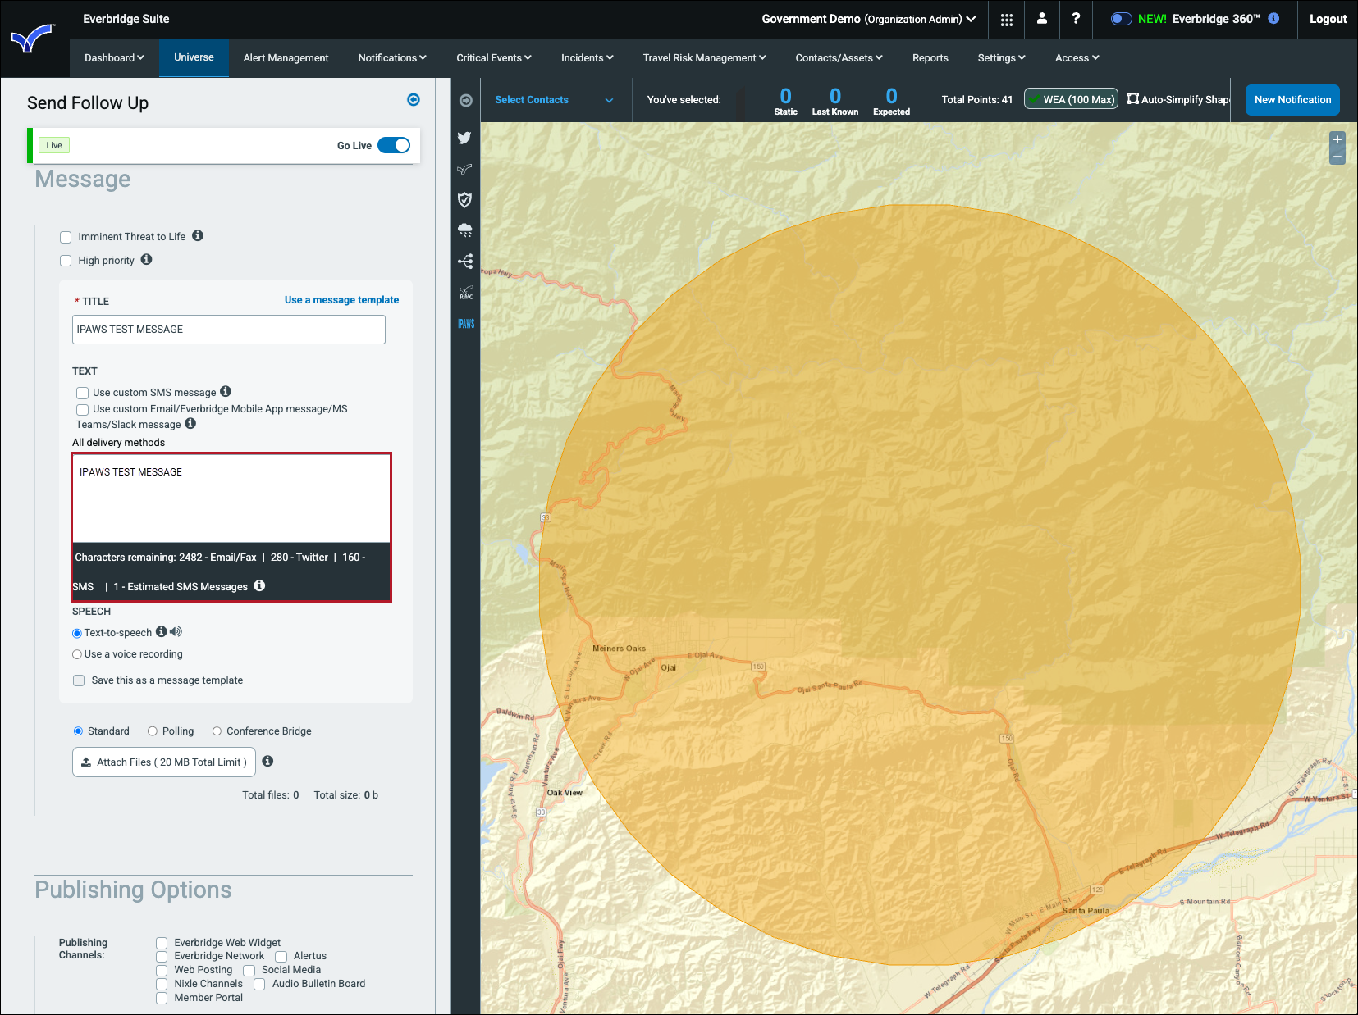1358x1015 pixels.
Task: Click info icon beside Teams/Slack message
Action: pyautogui.click(x=190, y=424)
